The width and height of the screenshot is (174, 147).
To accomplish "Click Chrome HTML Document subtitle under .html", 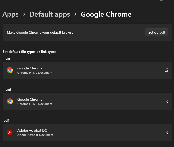I will click(35, 104).
